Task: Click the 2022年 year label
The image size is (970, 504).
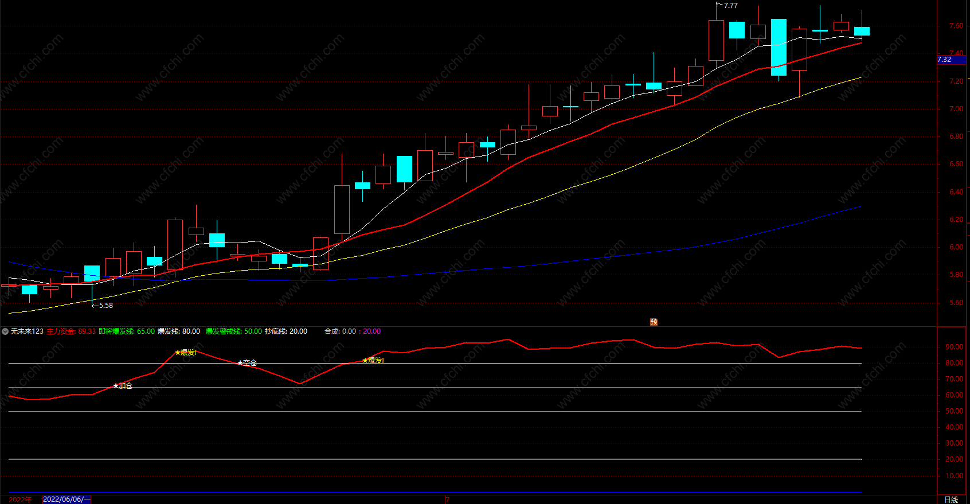Action: pyautogui.click(x=20, y=499)
